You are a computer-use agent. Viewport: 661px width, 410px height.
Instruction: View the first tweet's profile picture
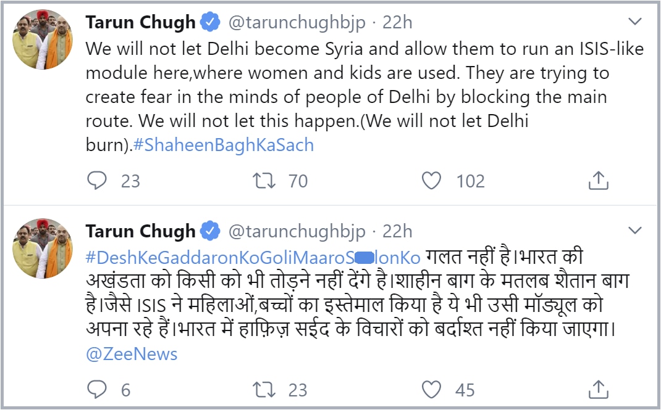(x=43, y=39)
